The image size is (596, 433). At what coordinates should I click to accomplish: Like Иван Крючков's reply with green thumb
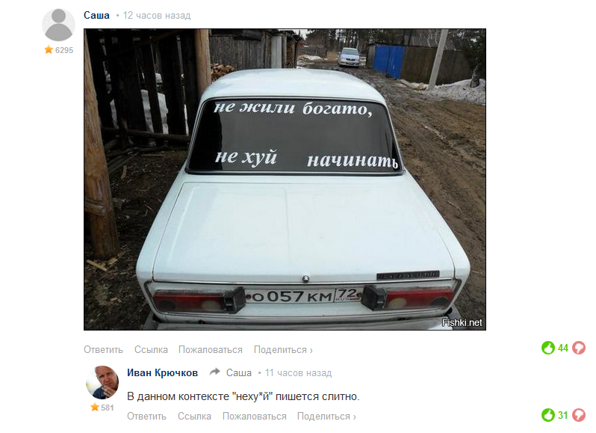tap(547, 415)
